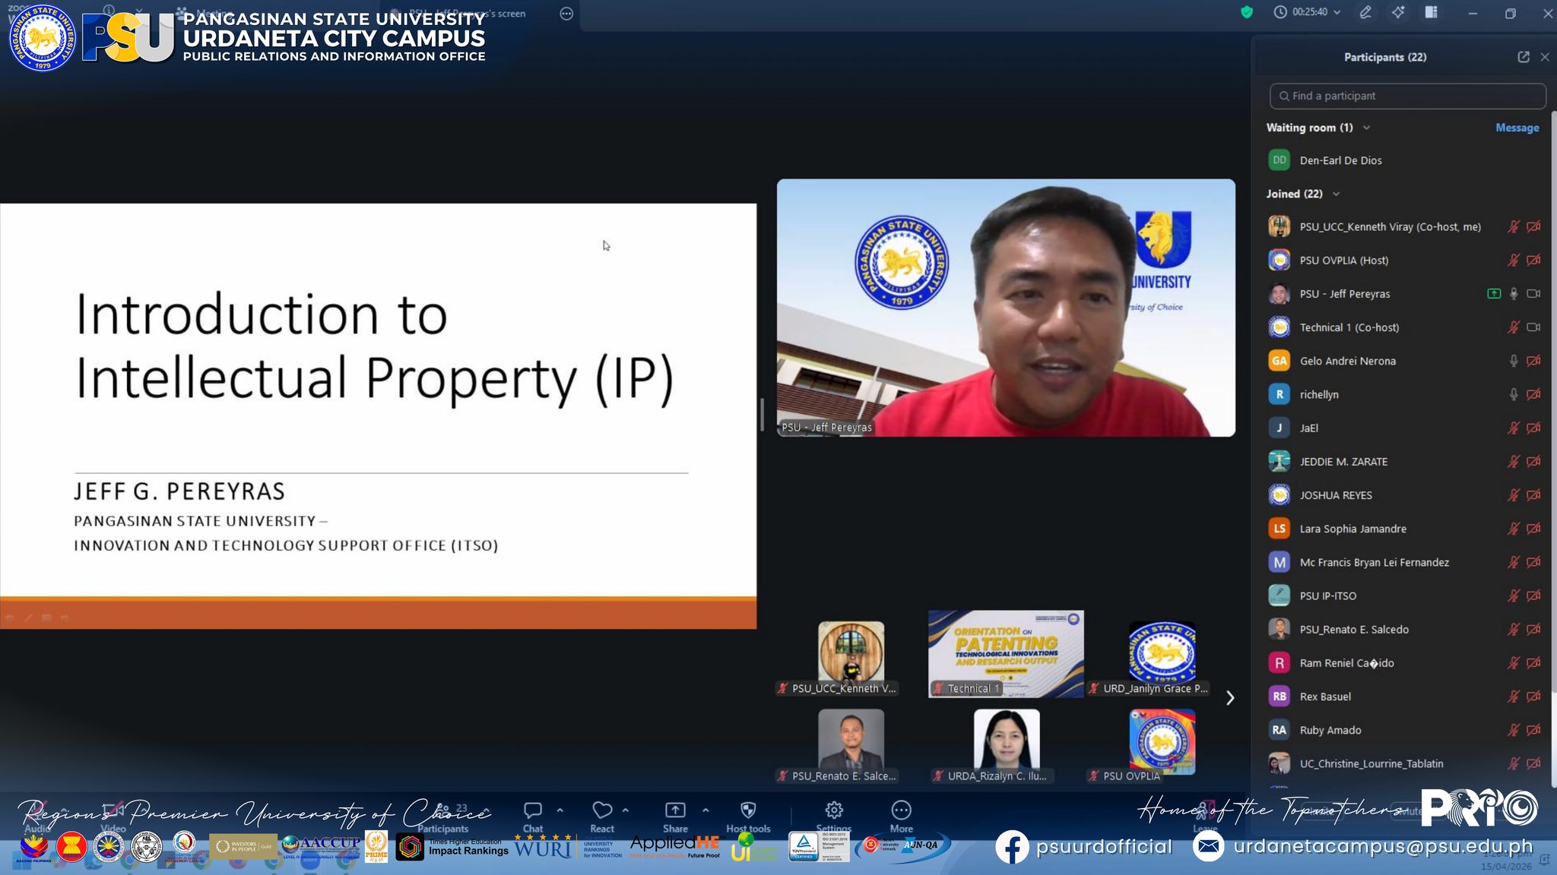The width and height of the screenshot is (1557, 875).
Task: Toggle microphone for Gelo Andrei Nerona
Action: [1514, 361]
